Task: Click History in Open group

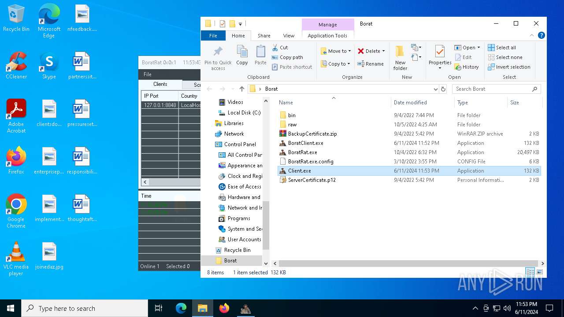Action: [x=467, y=67]
